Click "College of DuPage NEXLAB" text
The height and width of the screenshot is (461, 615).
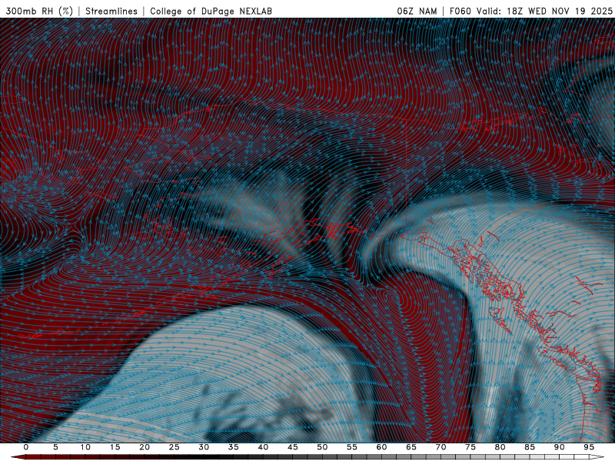(211, 11)
